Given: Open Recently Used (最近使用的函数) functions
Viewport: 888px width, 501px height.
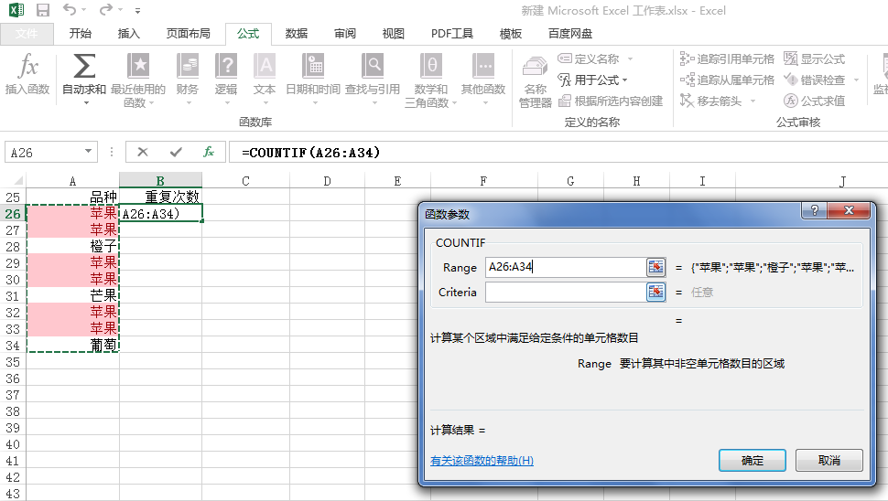Looking at the screenshot, I should coord(137,80).
